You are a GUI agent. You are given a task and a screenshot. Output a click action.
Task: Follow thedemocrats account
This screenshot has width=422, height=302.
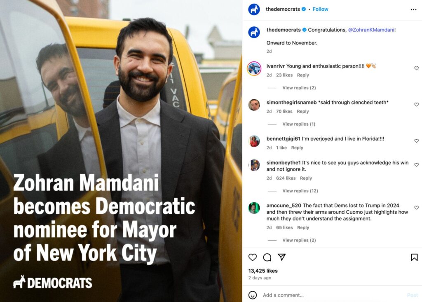click(320, 9)
